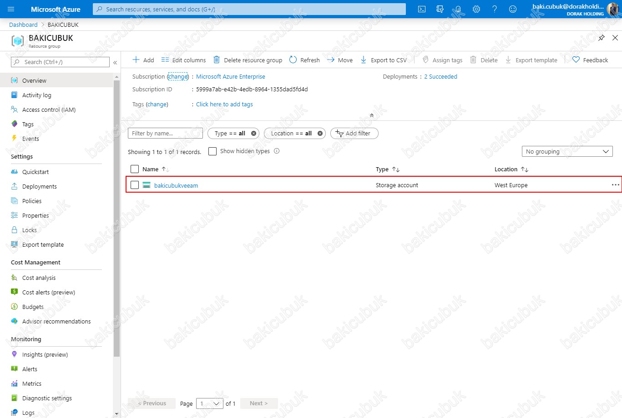The height and width of the screenshot is (418, 622).
Task: Refresh the resource list
Action: pos(304,60)
